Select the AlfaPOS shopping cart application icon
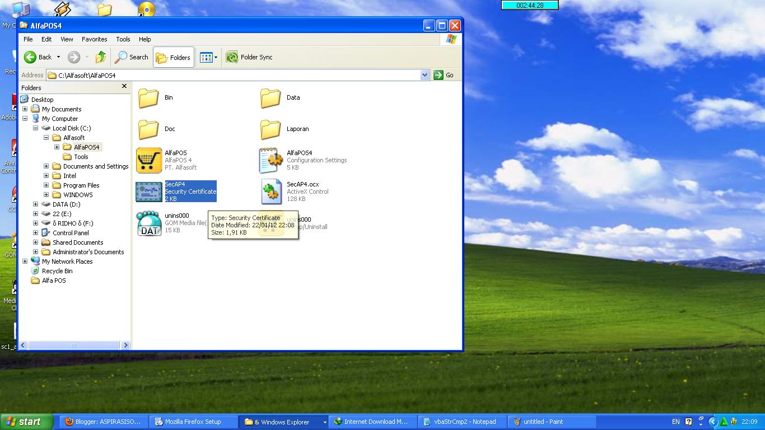Viewport: 765px width, 430px height. click(x=149, y=160)
